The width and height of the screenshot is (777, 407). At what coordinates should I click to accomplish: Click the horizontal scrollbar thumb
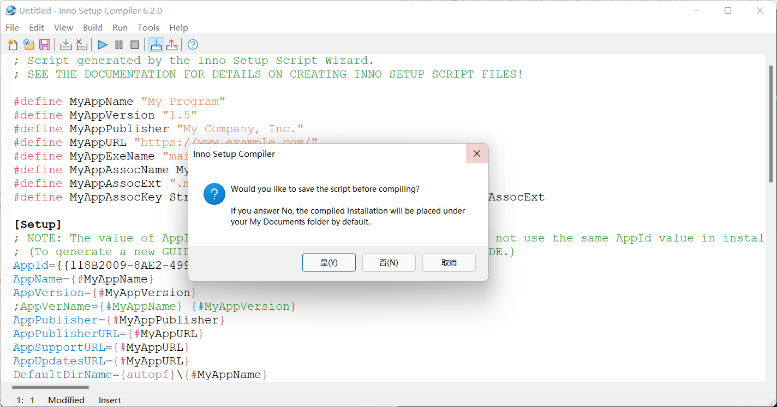tap(50, 387)
